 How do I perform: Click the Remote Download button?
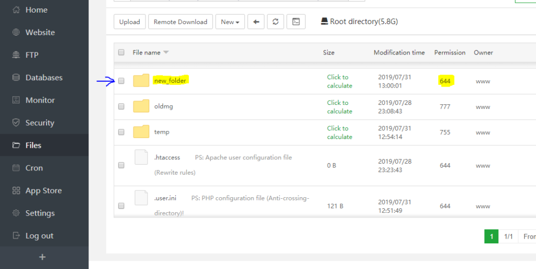coord(181,22)
